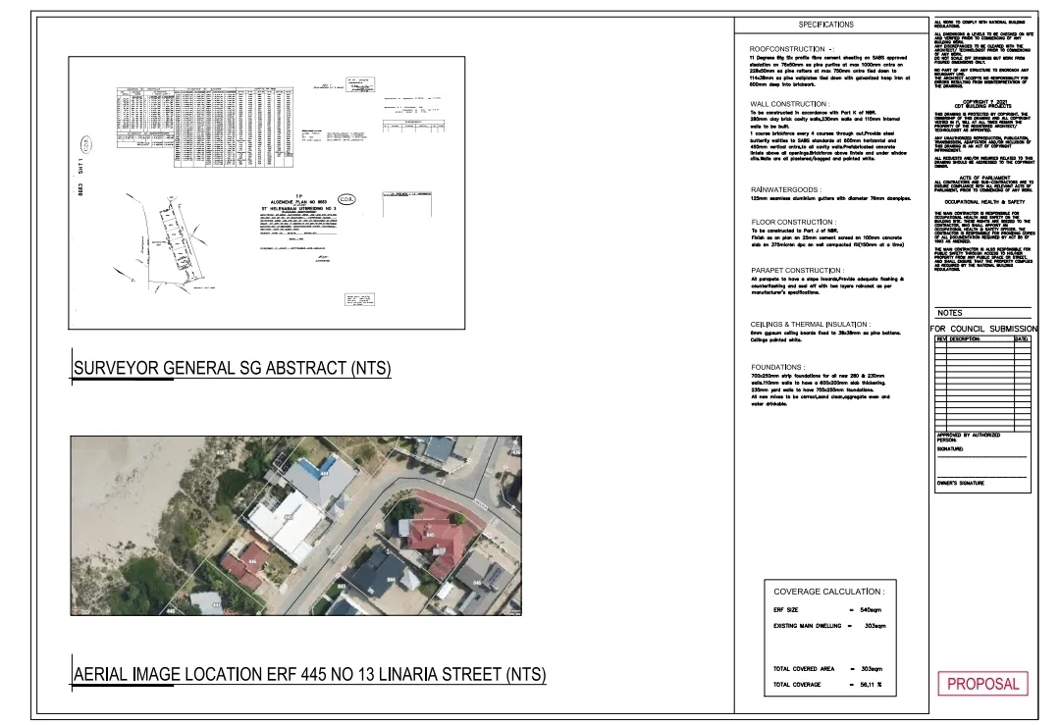Click the FLOOR CONSTRUCTION heading
This screenshot has width=1060, height=725.
[794, 222]
